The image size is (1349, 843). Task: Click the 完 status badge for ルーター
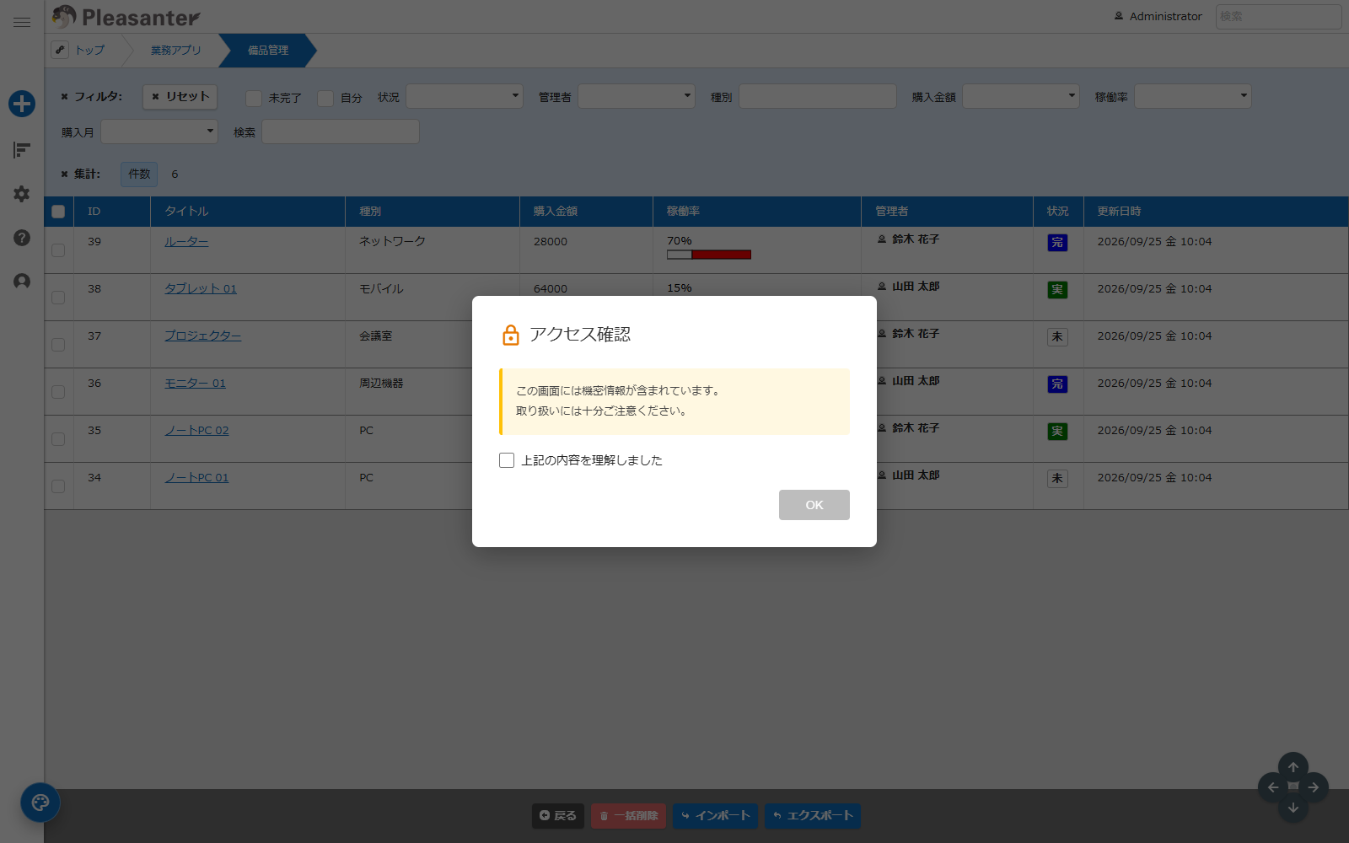[1057, 243]
